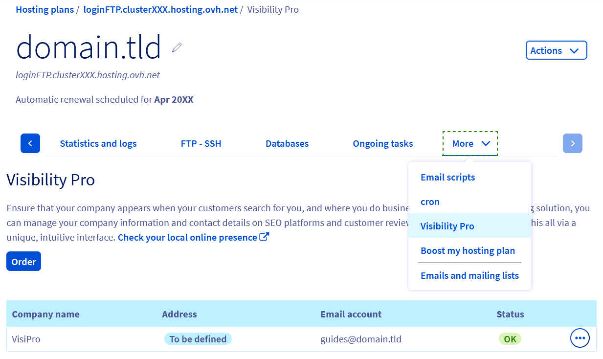Click the chevron on the Actions button
Screen dimensions: 603x359
pyautogui.click(x=574, y=50)
